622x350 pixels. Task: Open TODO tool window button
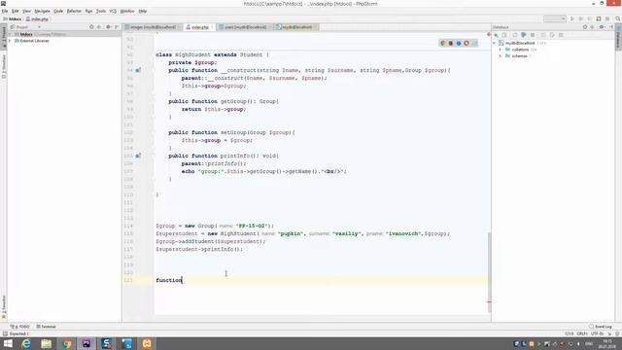20,327
